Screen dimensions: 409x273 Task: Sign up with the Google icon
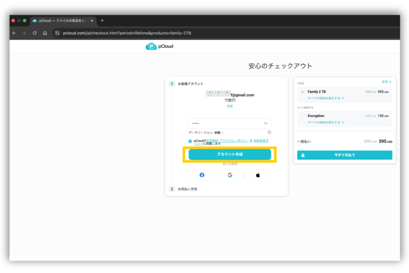(230, 175)
